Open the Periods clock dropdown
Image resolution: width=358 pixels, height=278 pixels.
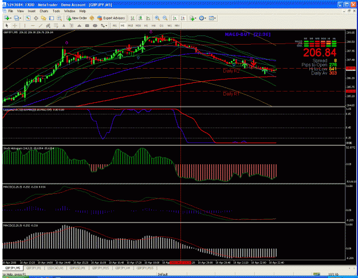(203, 18)
